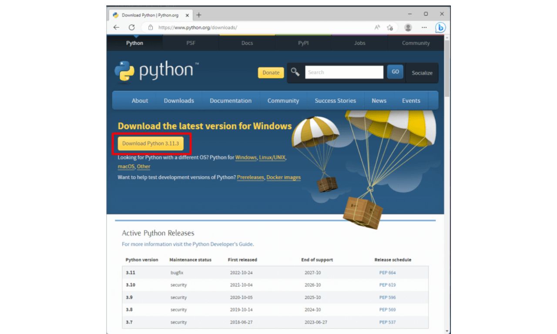557x334 pixels.
Task: Open PEP 596 release schedule
Action: pos(387,297)
